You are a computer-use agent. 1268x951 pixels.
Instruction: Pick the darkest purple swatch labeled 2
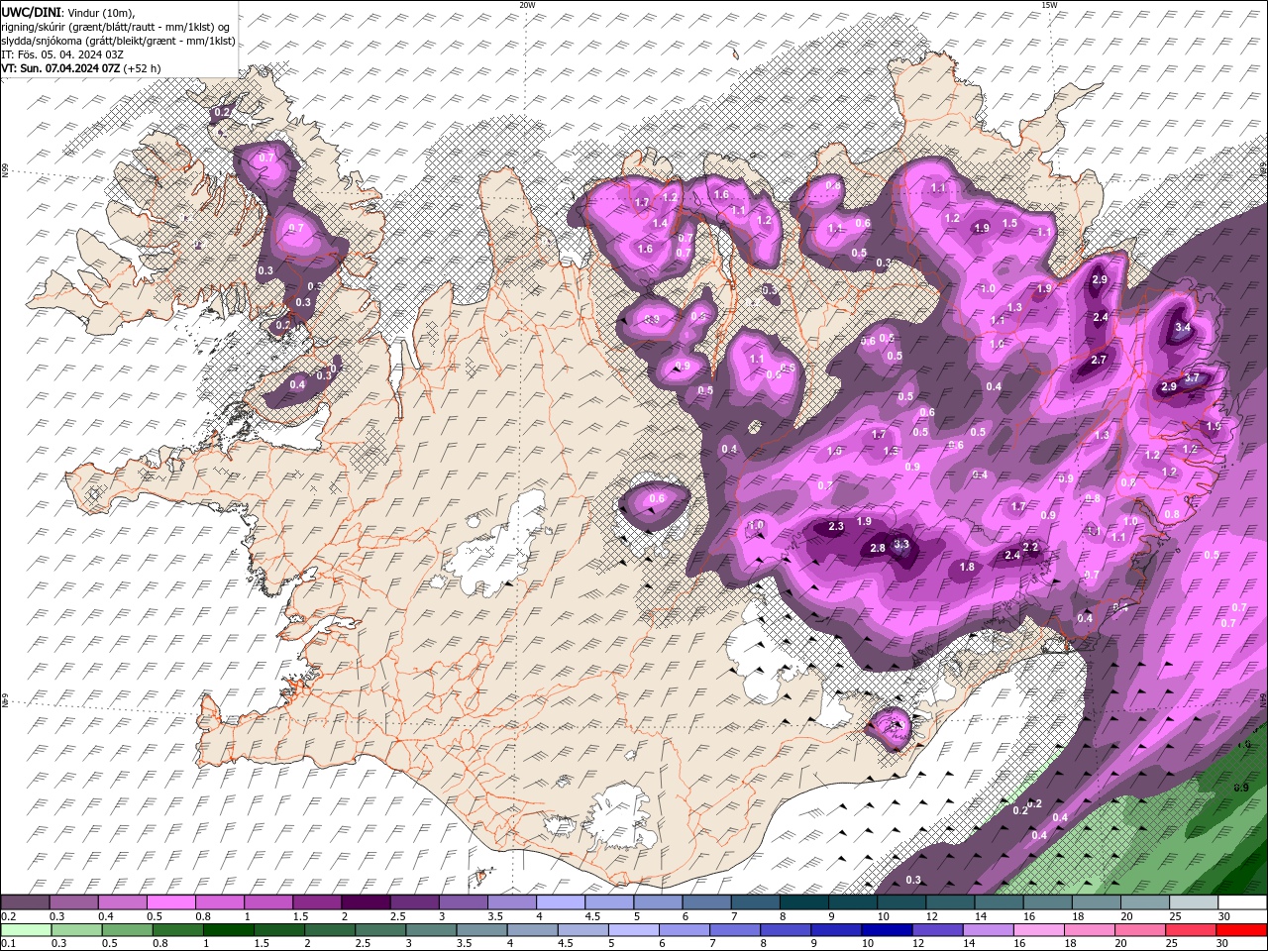click(x=365, y=902)
